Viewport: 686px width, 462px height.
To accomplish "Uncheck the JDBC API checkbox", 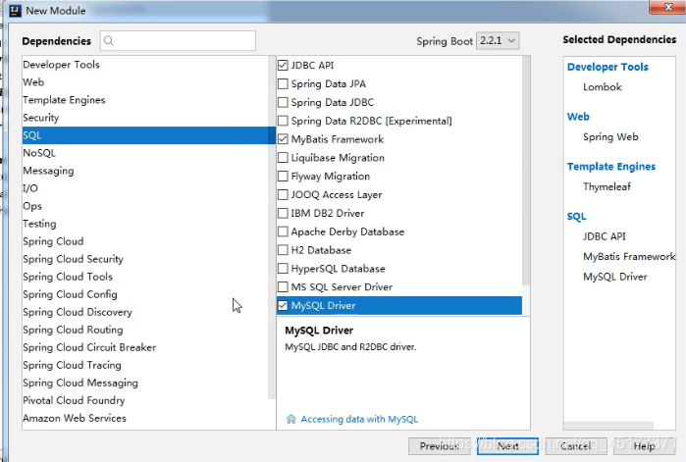I will point(283,65).
